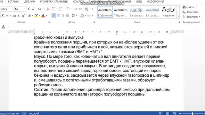
Task: Click the line spacing icon
Action: 74,16
